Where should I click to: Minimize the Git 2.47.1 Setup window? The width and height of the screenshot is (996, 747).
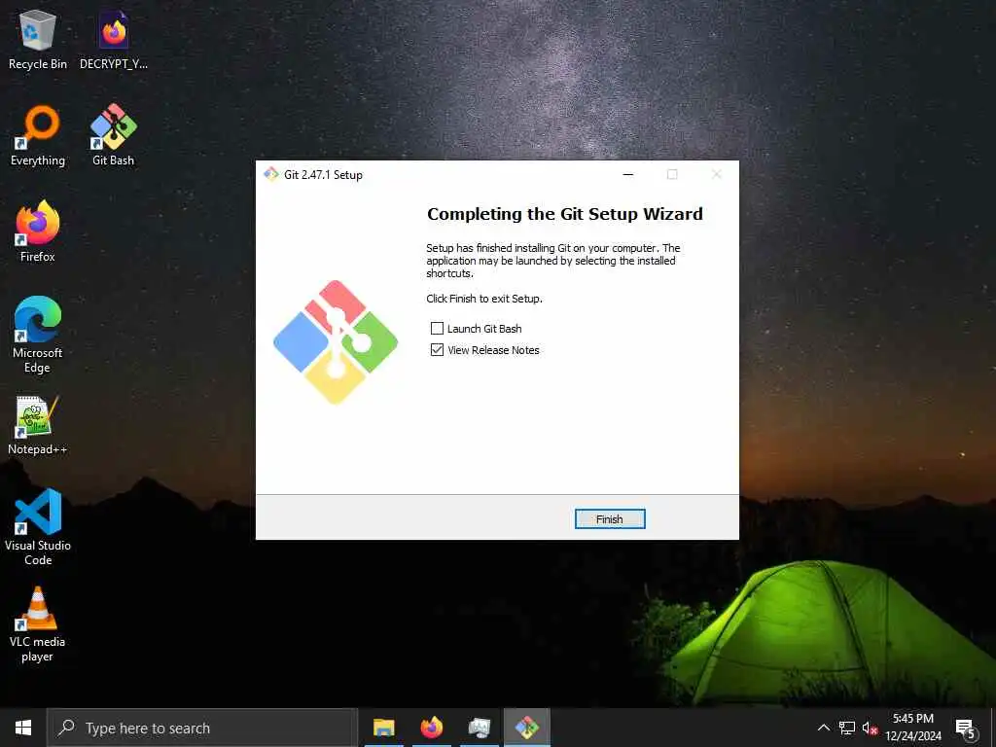pos(628,175)
